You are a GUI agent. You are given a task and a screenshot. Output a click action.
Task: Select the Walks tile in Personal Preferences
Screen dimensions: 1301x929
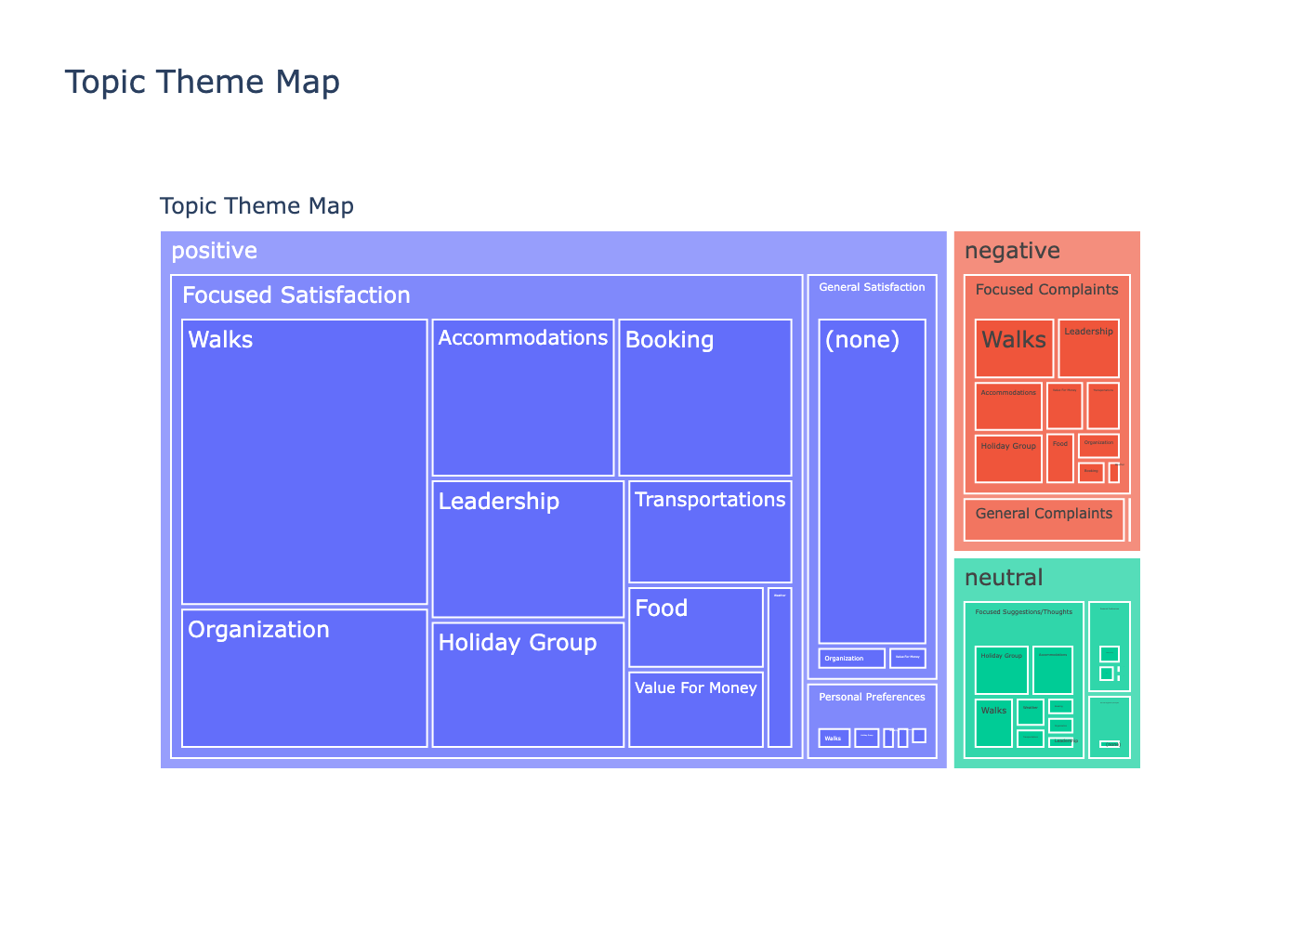click(x=834, y=738)
